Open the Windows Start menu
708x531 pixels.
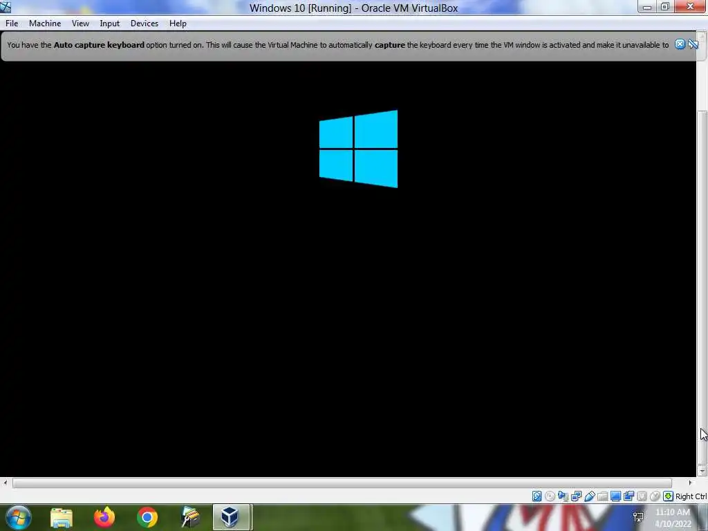(19, 517)
